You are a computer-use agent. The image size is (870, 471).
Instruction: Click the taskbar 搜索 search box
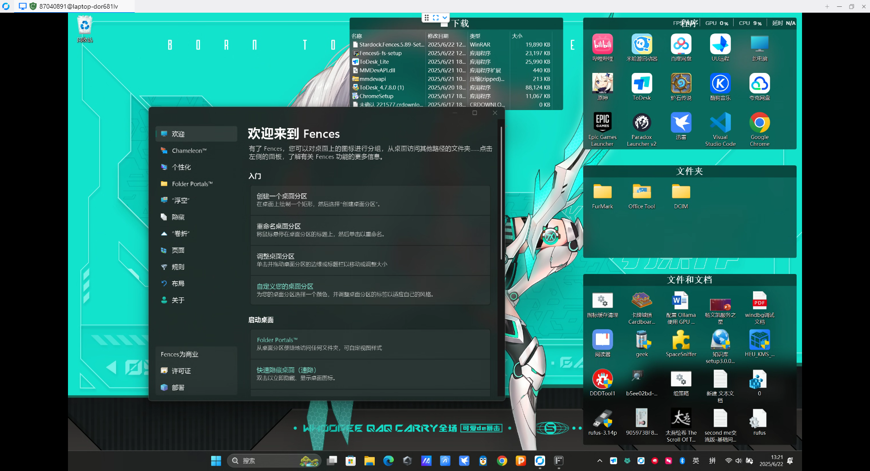[x=267, y=461]
